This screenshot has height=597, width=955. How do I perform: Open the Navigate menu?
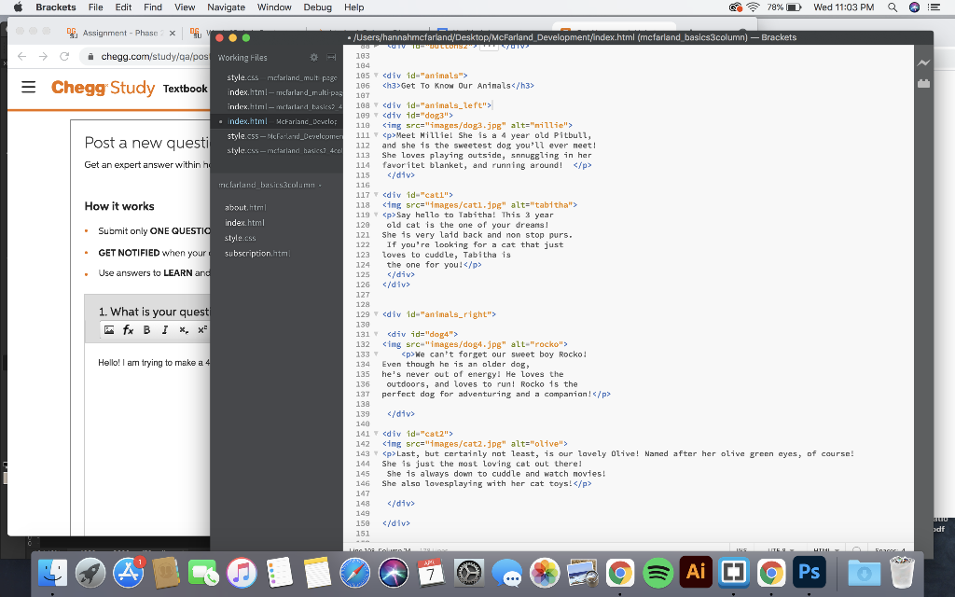pyautogui.click(x=226, y=7)
